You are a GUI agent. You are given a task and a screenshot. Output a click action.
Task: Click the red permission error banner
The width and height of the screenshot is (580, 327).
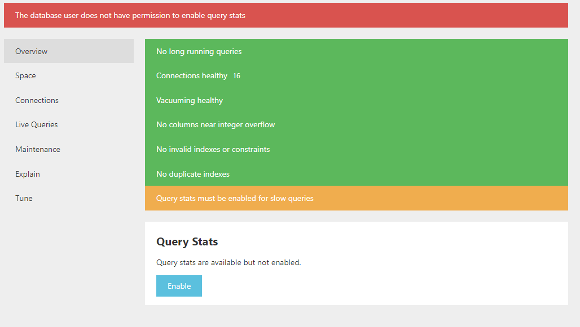click(x=285, y=15)
